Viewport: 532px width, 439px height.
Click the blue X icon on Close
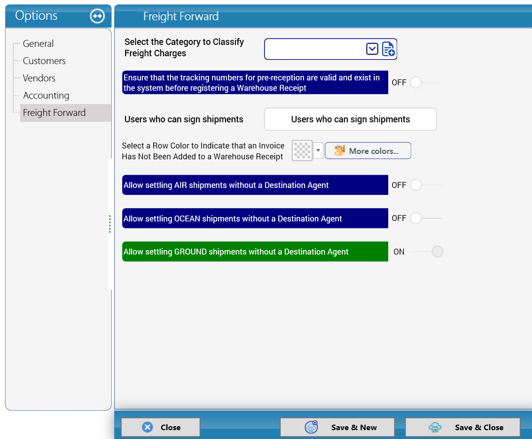(x=148, y=427)
